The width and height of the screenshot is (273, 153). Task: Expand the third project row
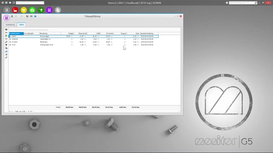[10, 42]
